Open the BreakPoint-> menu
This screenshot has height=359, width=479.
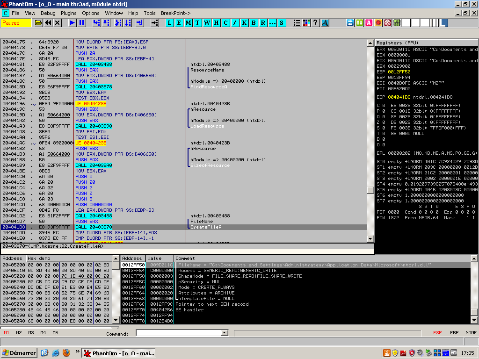pyautogui.click(x=176, y=13)
